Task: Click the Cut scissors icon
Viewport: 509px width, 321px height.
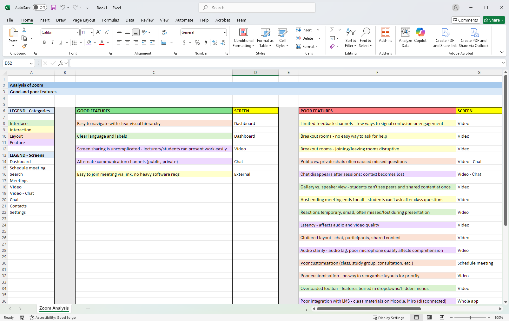Action: click(x=24, y=30)
